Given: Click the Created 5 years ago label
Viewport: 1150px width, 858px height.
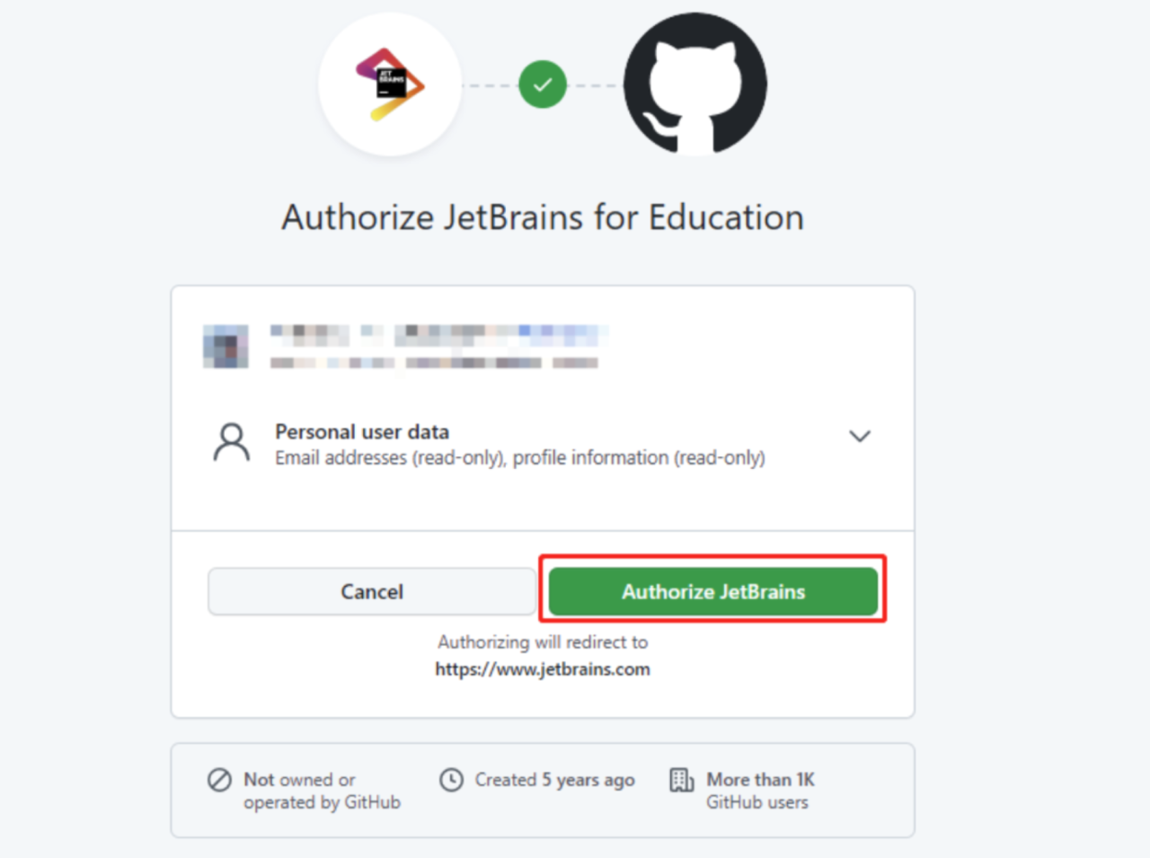Looking at the screenshot, I should pyautogui.click(x=555, y=780).
